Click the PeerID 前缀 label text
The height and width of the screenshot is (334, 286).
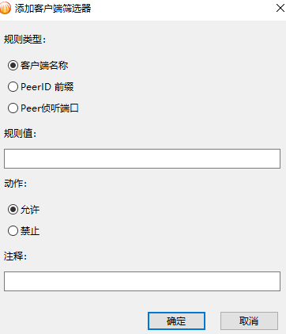point(47,87)
